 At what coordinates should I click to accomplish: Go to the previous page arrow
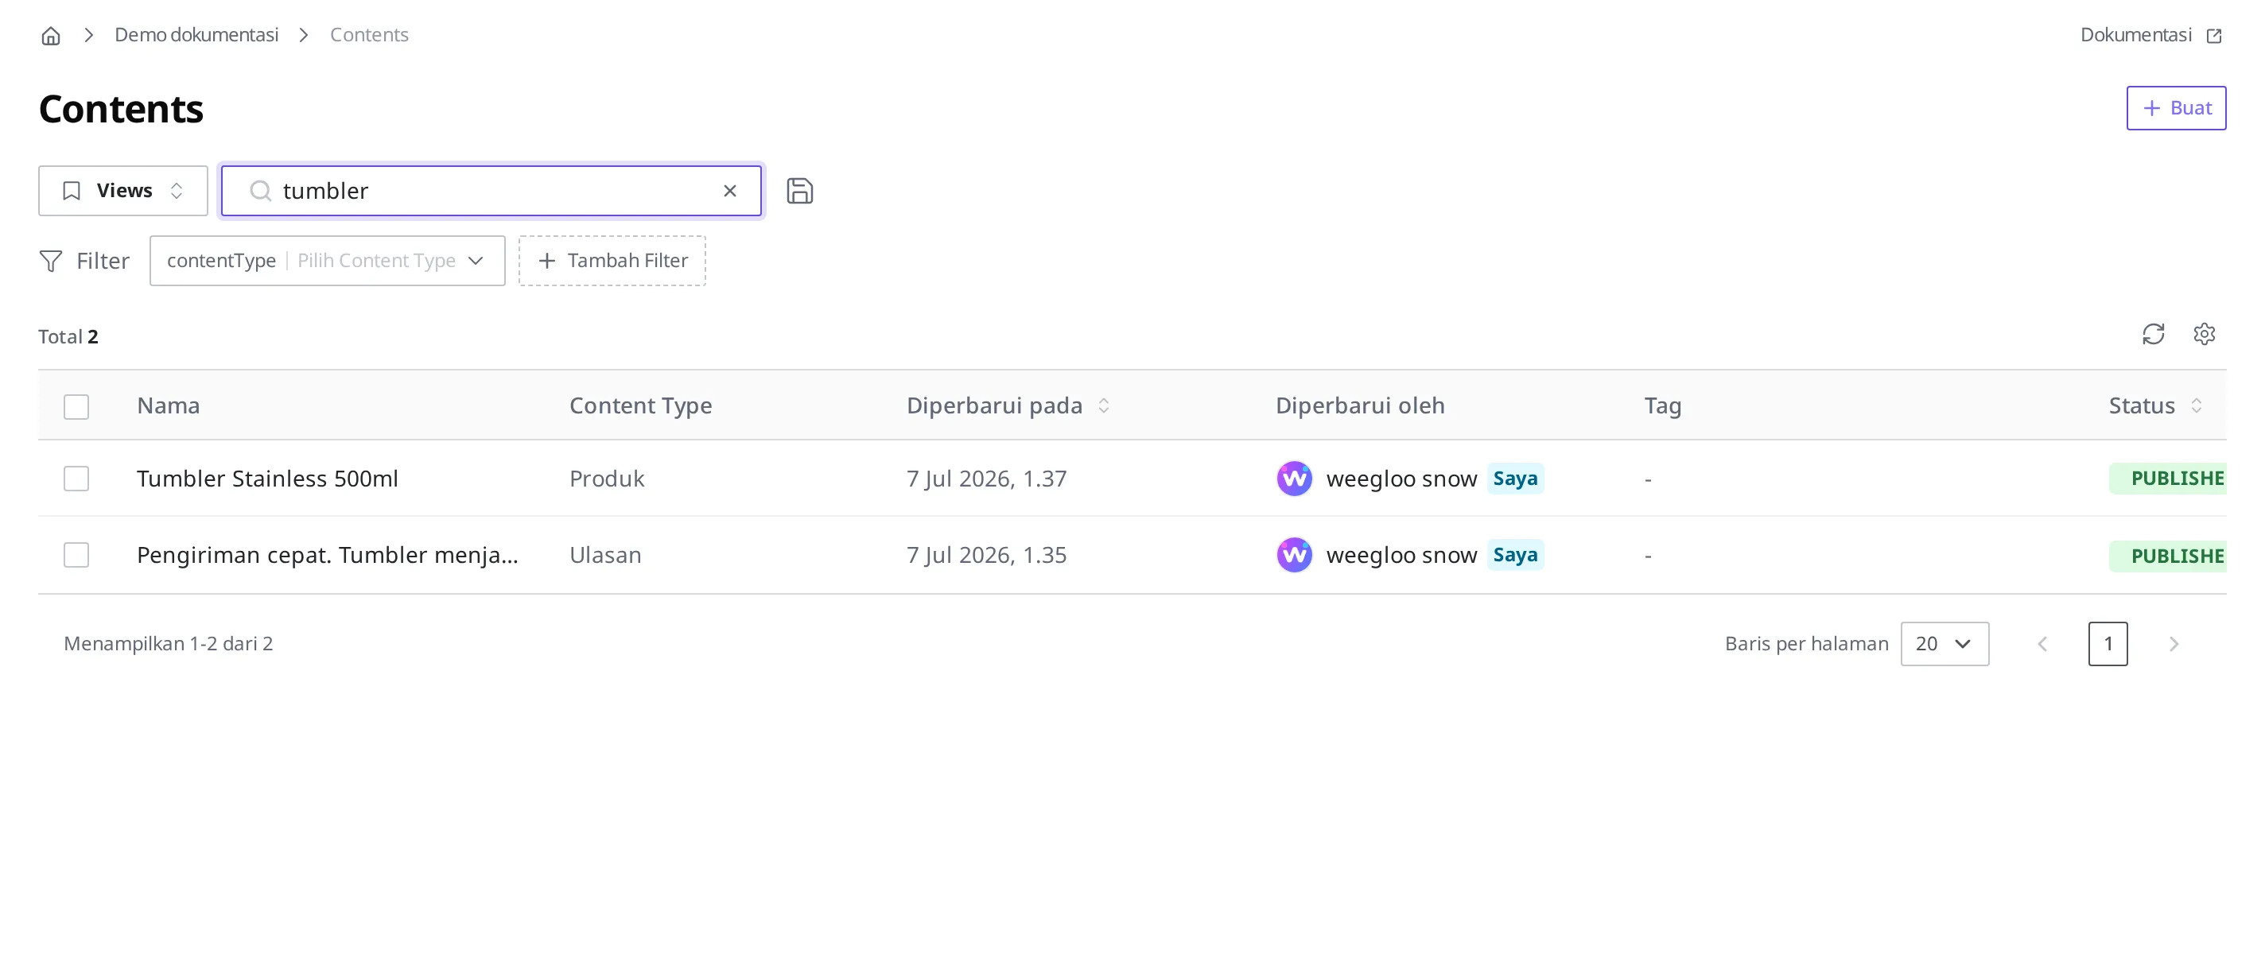tap(2042, 644)
